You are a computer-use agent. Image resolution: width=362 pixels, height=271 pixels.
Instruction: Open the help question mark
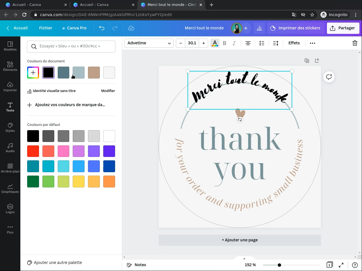[355, 265]
